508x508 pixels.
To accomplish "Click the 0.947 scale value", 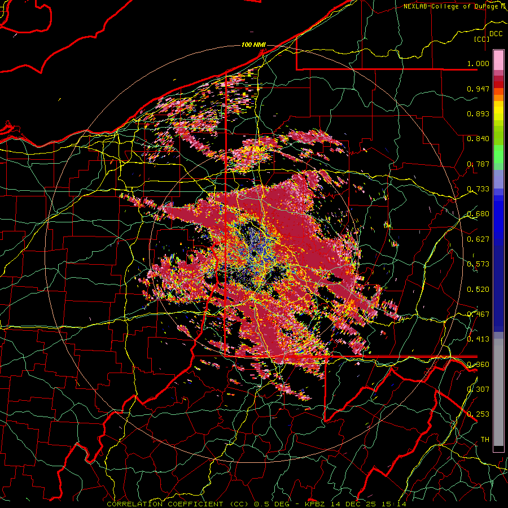I will (x=478, y=89).
